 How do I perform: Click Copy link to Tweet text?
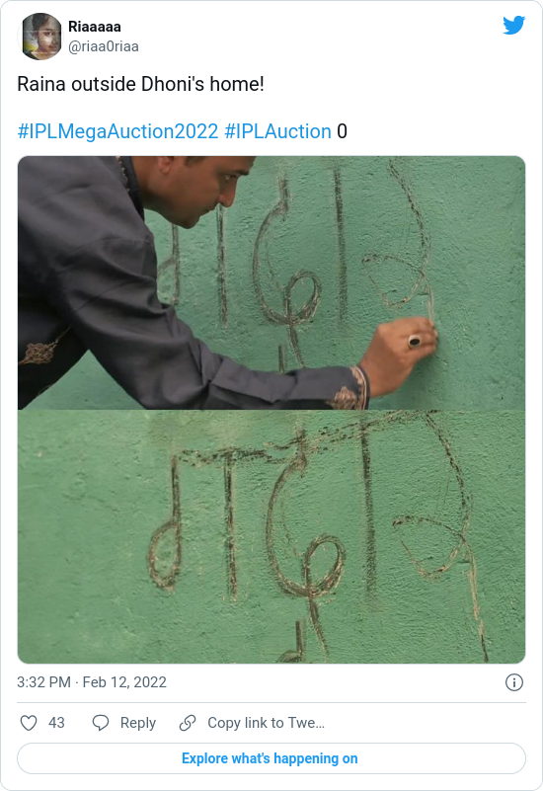tap(266, 723)
